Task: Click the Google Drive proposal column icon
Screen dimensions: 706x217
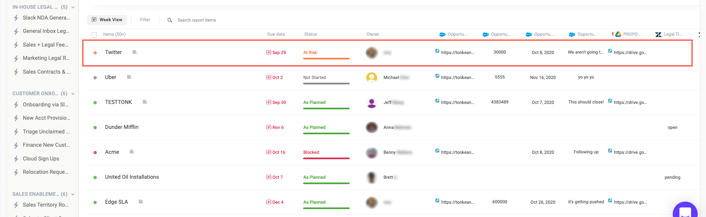Action: tap(618, 34)
